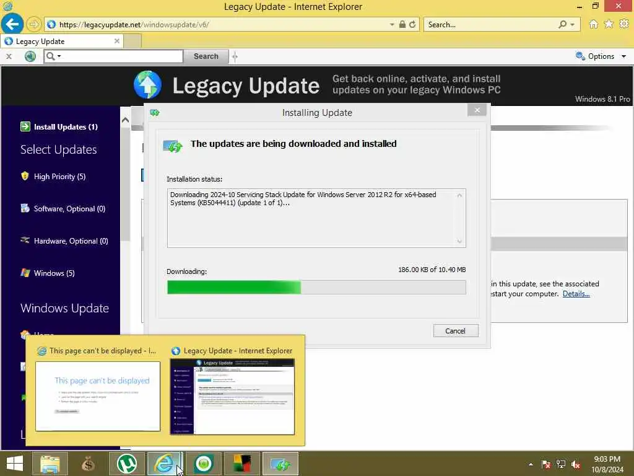The height and width of the screenshot is (476, 634).
Task: Open Favorites star icon
Action: pos(609,24)
